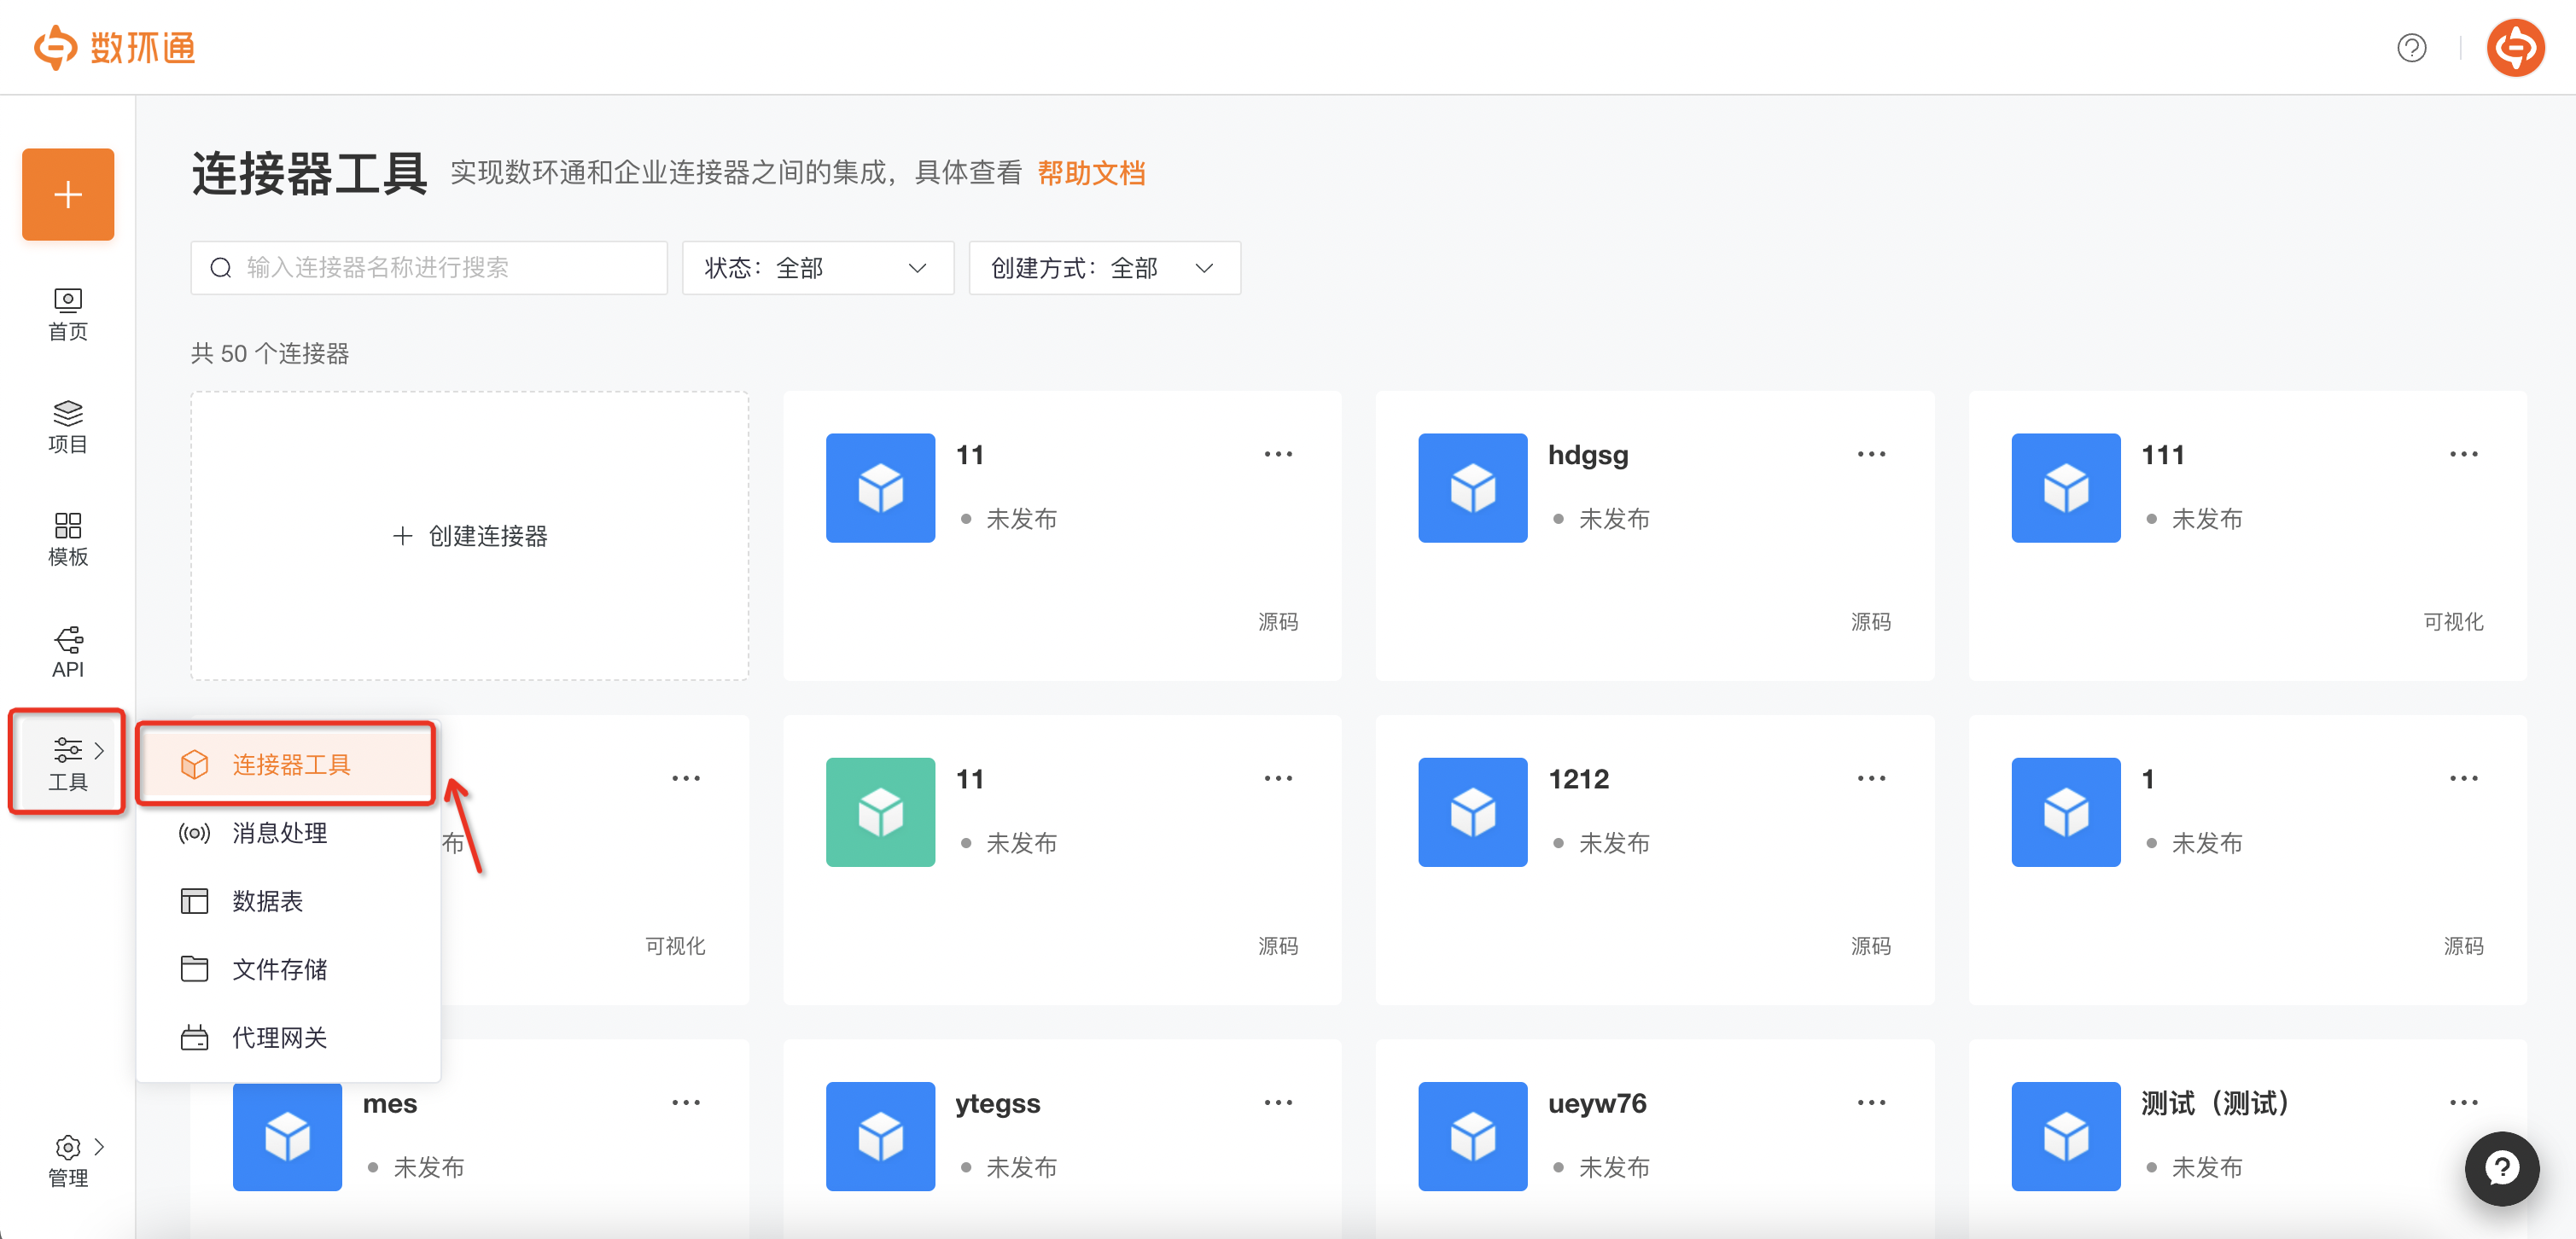Open cube icon of connector named 1
The height and width of the screenshot is (1239, 2576).
click(x=2065, y=812)
